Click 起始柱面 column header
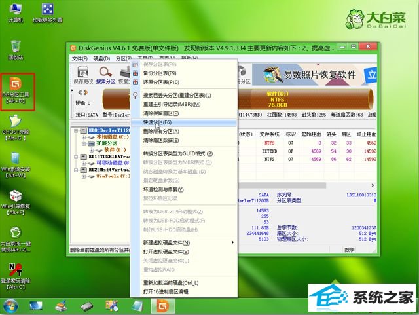Viewport: 419px width, 315px height. [x=311, y=134]
